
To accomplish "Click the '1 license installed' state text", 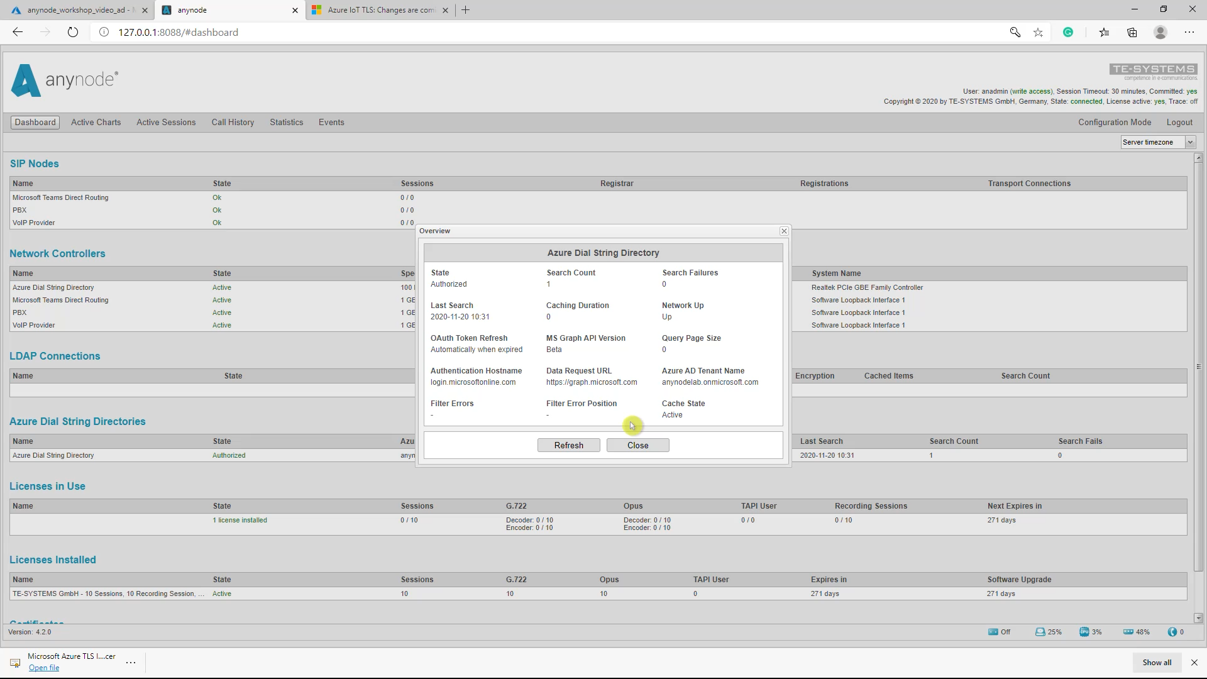I will [240, 520].
